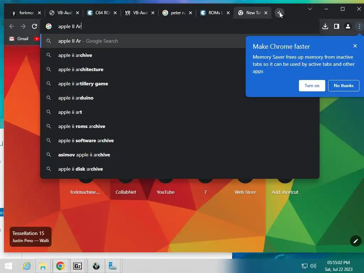Open the penguin app in taskbar
Image resolution: width=364 pixels, height=273 pixels.
coord(96,266)
